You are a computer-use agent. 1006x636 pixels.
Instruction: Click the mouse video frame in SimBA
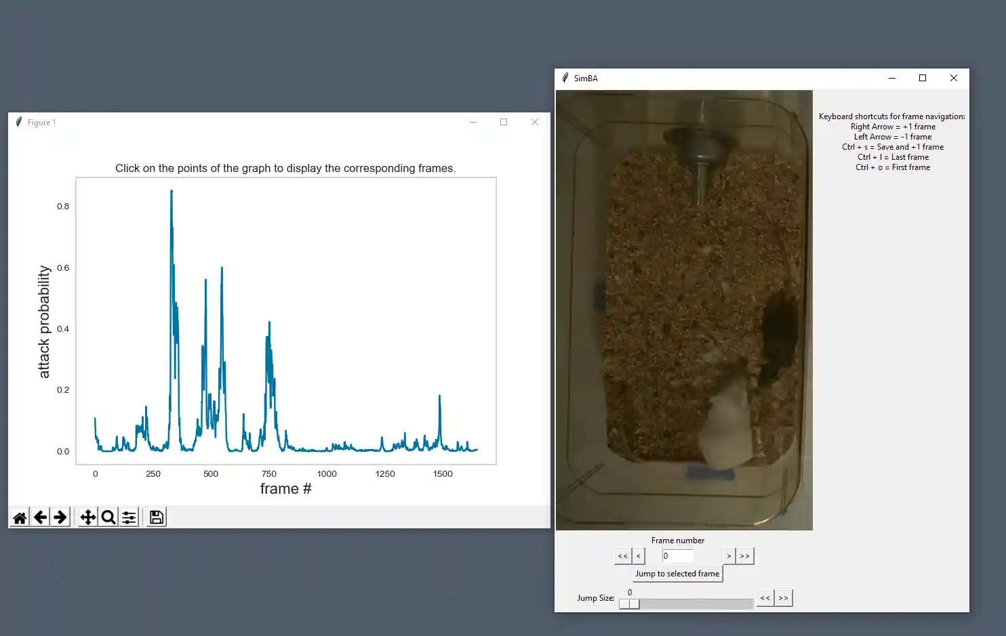click(683, 310)
